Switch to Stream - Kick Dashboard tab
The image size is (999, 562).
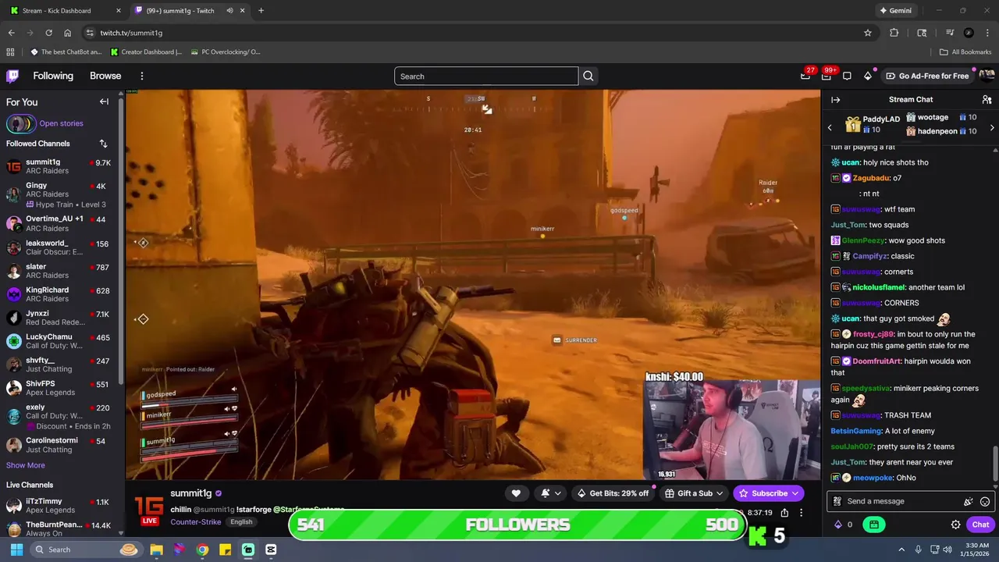coord(65,11)
